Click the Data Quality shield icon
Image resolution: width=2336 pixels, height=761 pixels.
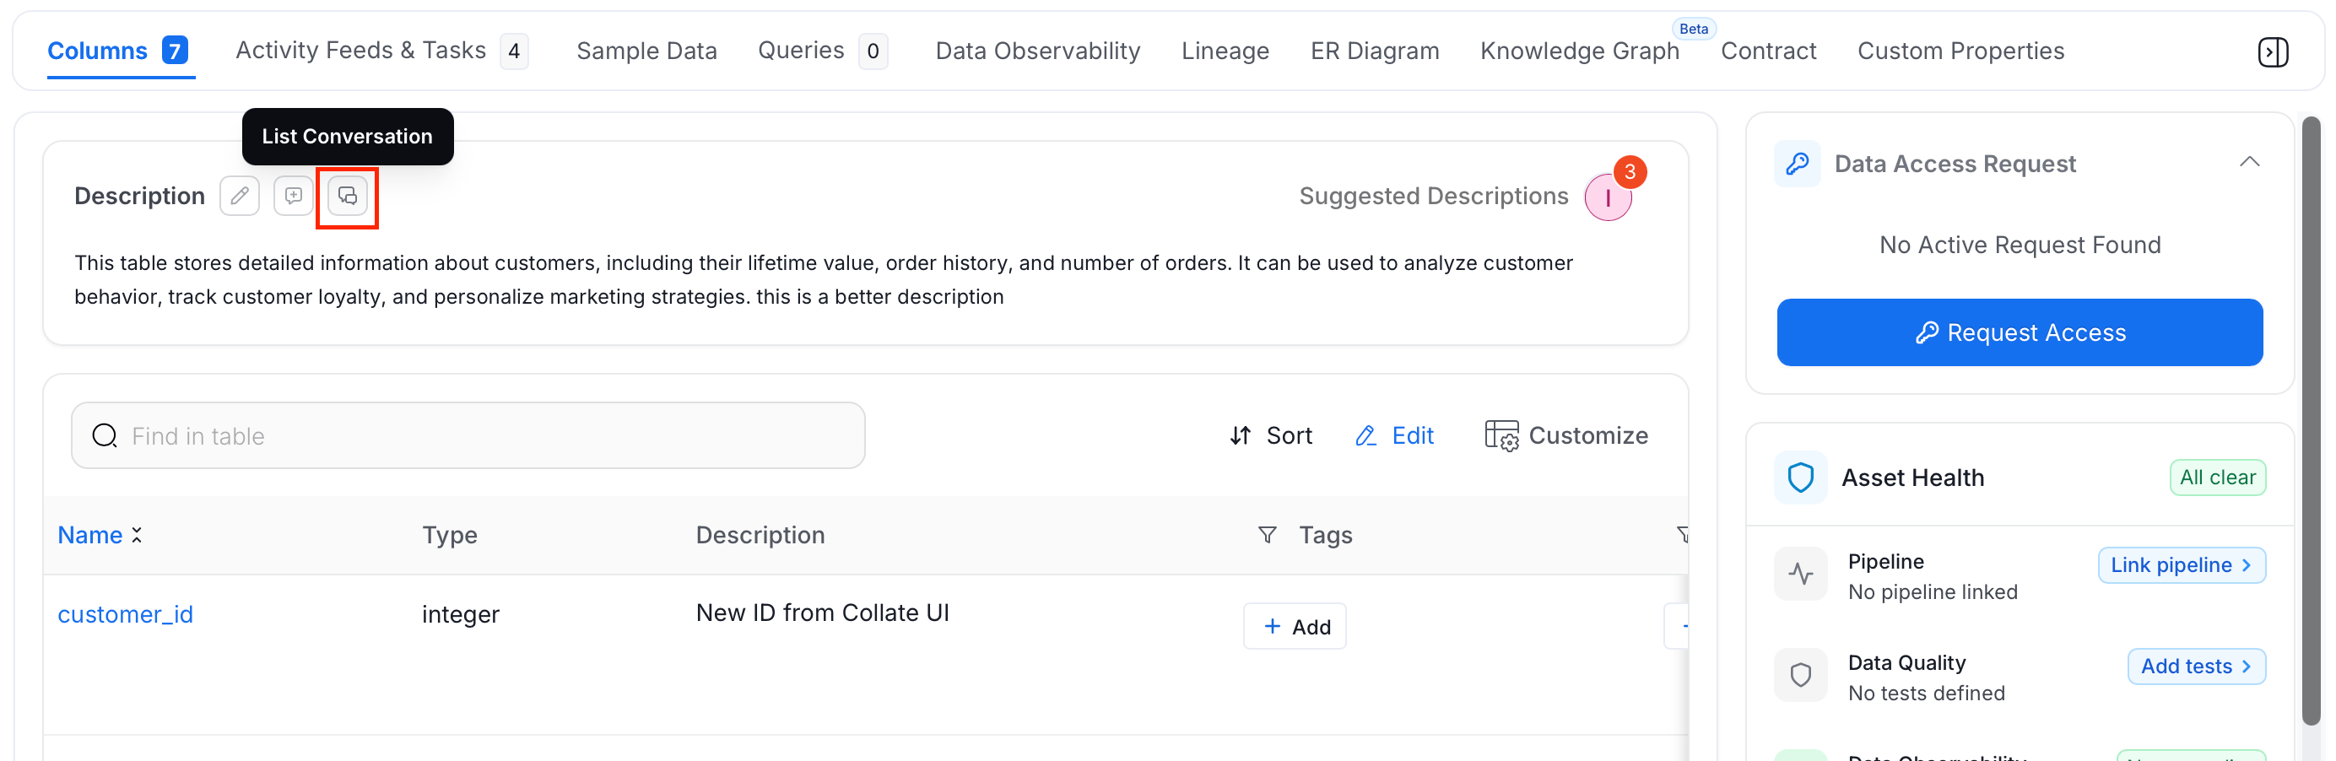(x=1800, y=675)
